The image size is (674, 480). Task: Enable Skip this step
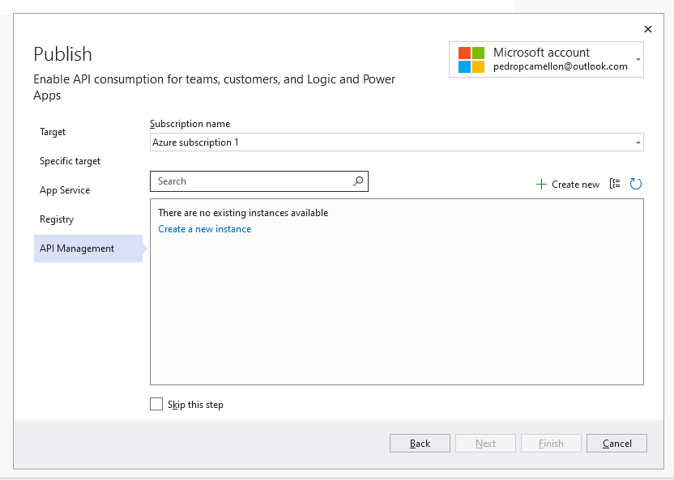point(156,404)
